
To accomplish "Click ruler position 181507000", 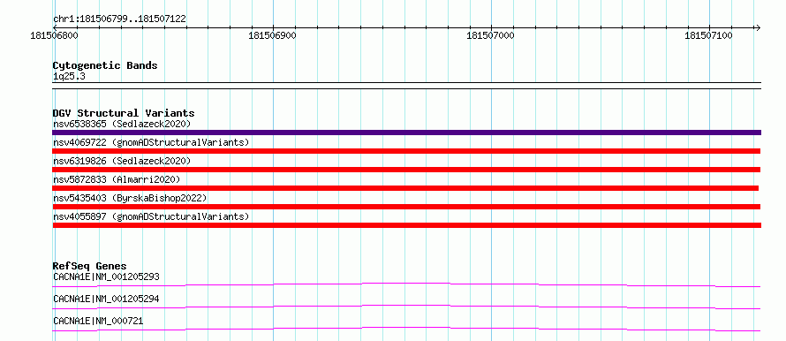I will [x=490, y=35].
